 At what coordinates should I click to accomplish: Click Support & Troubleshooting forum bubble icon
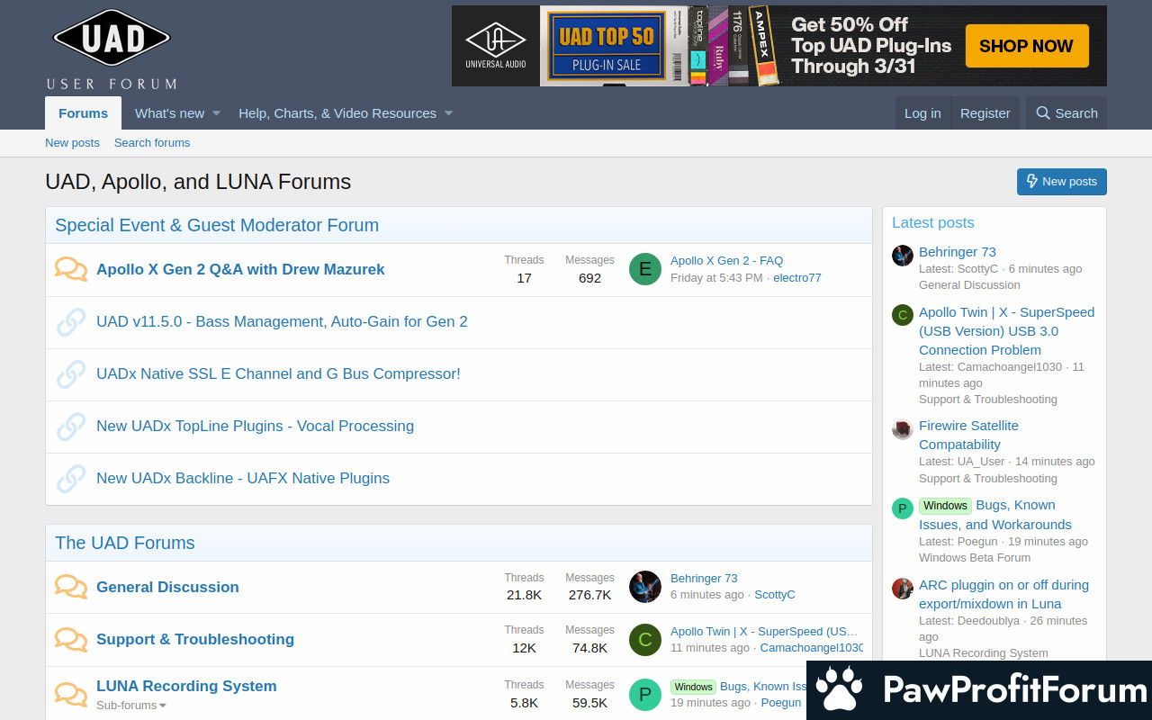click(71, 639)
